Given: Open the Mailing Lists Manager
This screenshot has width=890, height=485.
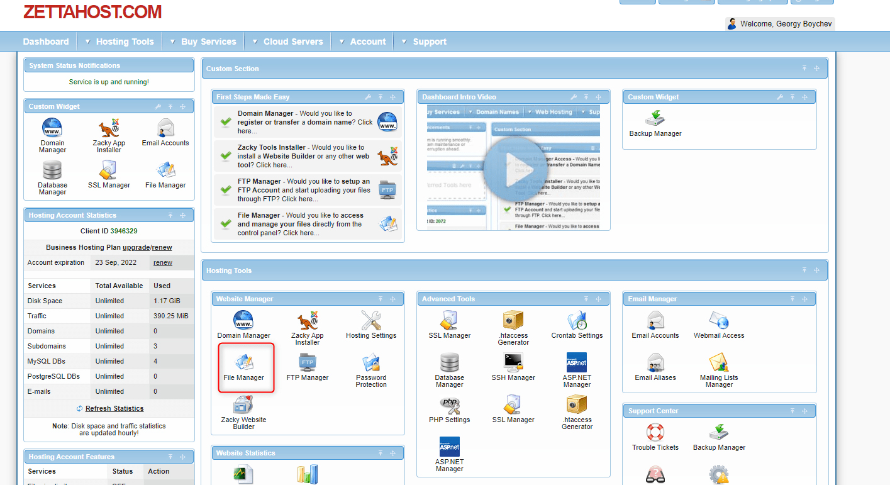Looking at the screenshot, I should (719, 370).
